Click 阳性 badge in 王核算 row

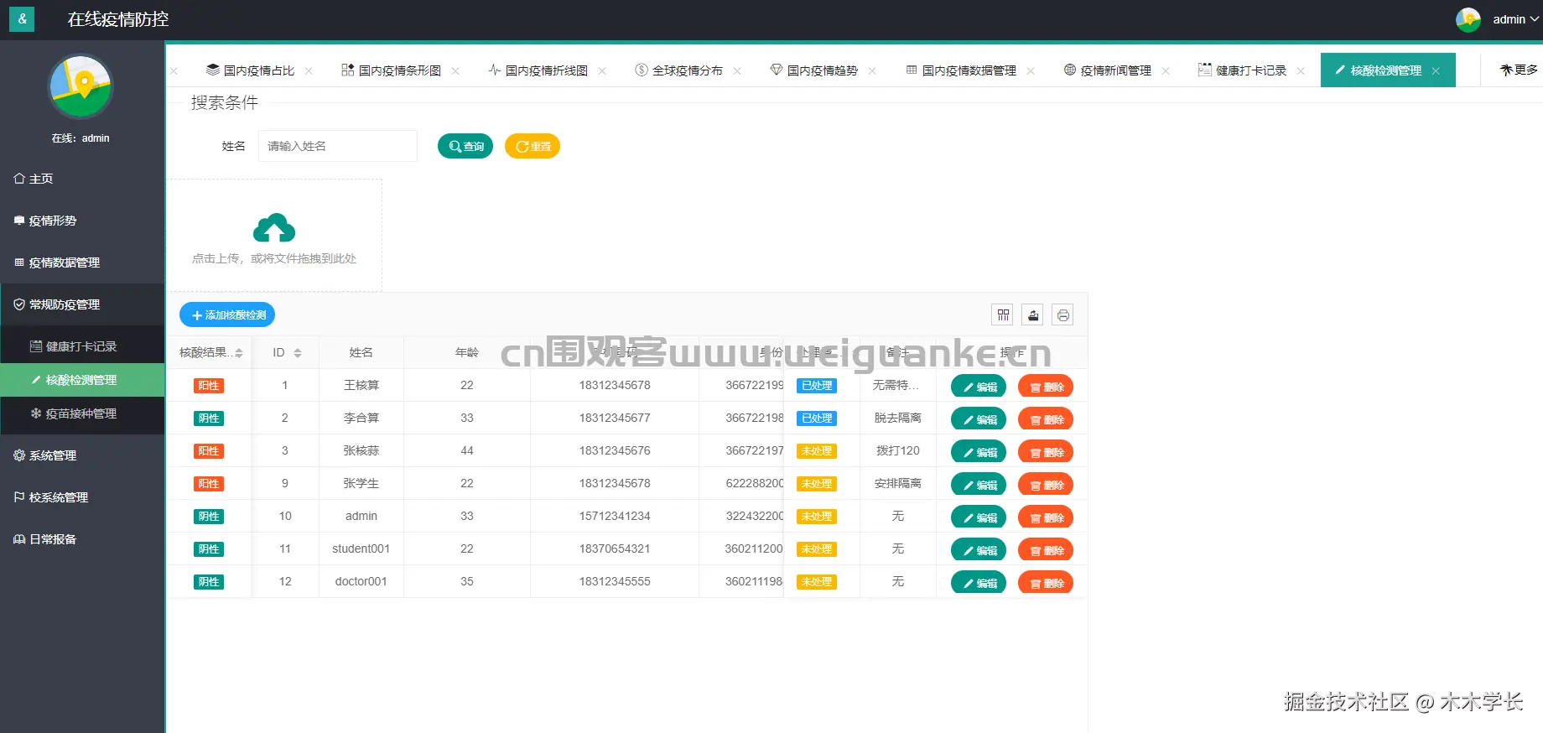[209, 386]
